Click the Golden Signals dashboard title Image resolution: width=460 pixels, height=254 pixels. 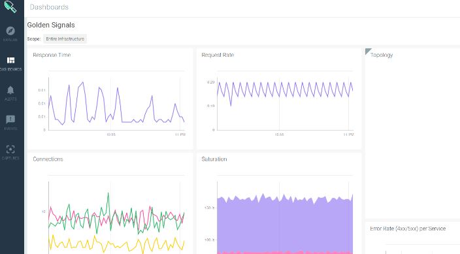point(51,25)
